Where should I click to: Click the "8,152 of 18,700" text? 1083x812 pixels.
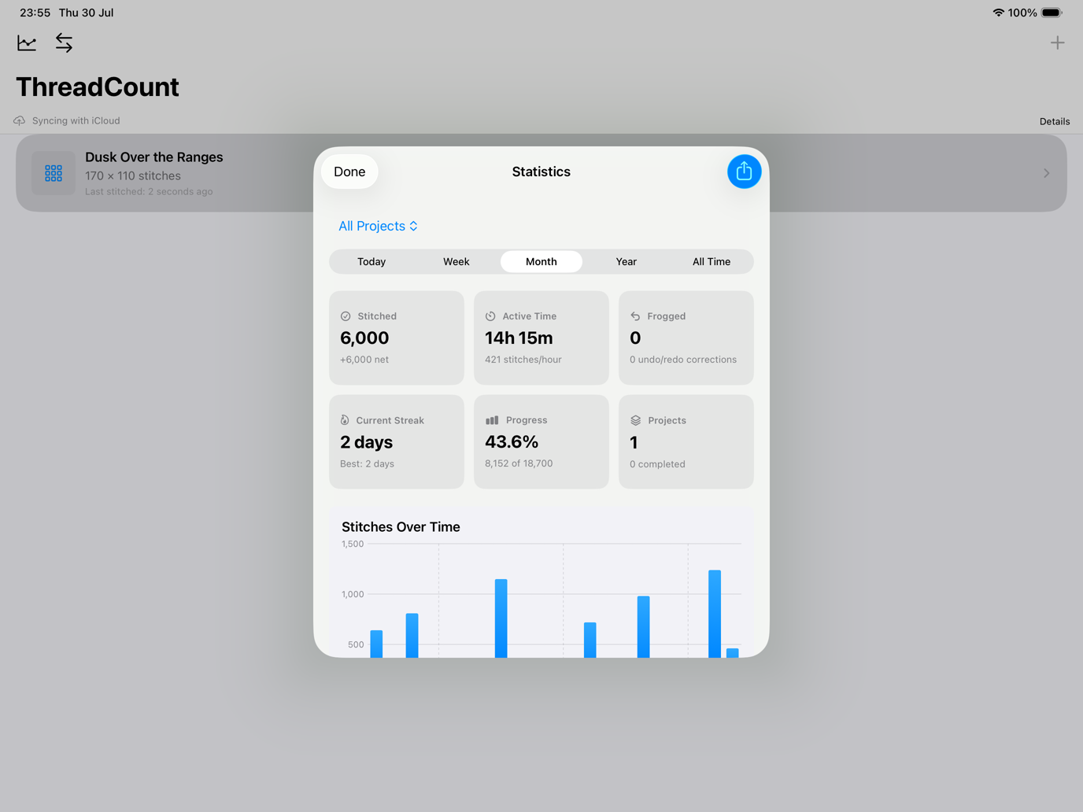(x=519, y=463)
